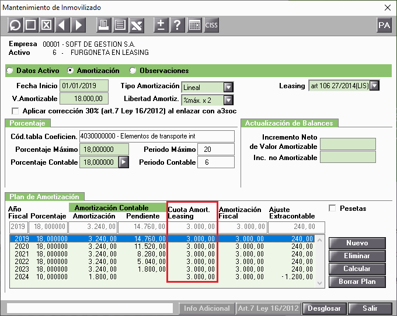This screenshot has height=316, width=397.
Task: Click arrow button beside Porcentaje Contable
Action: [x=124, y=162]
